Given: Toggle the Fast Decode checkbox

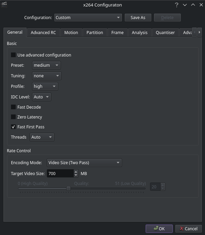Looking at the screenshot, I should pyautogui.click(x=13, y=107).
